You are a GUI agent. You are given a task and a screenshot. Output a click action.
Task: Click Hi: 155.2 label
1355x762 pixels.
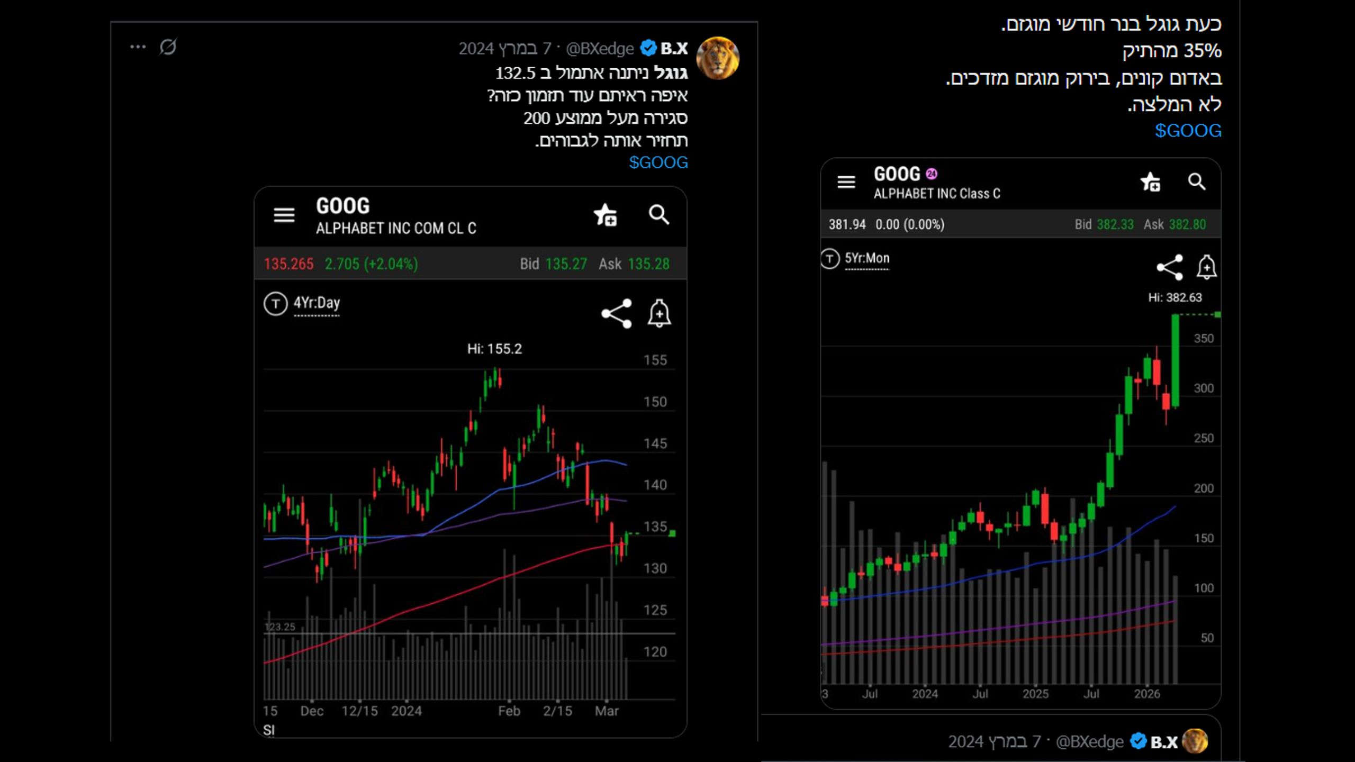coord(494,349)
